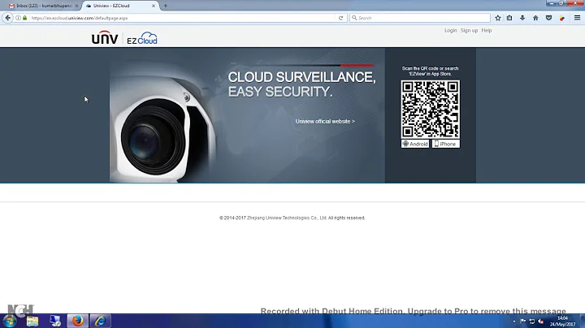
Task: Open a new browser tab
Action: 165,6
